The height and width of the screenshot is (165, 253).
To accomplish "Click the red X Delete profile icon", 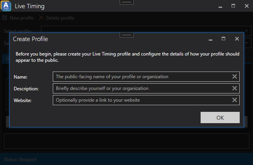I will (x=41, y=18).
